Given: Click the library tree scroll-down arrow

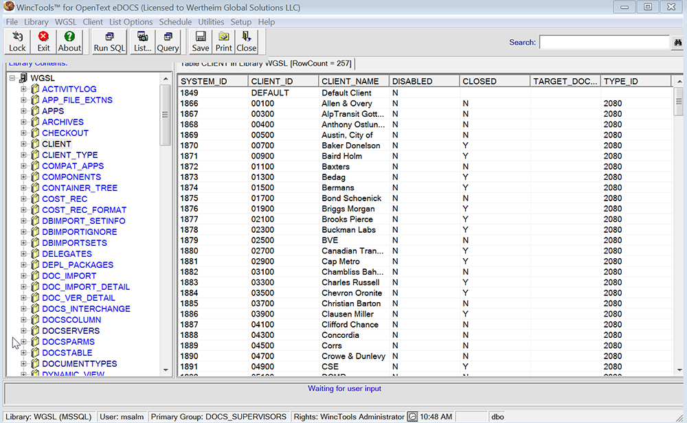Looking at the screenshot, I should (x=166, y=370).
